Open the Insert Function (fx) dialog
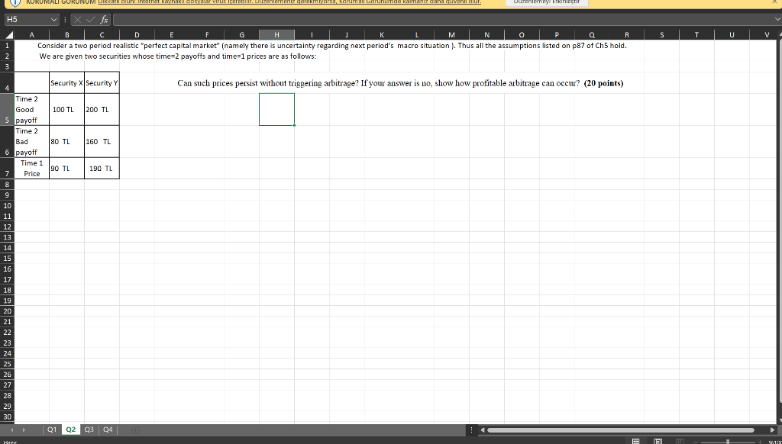The image size is (782, 444). pyautogui.click(x=104, y=19)
